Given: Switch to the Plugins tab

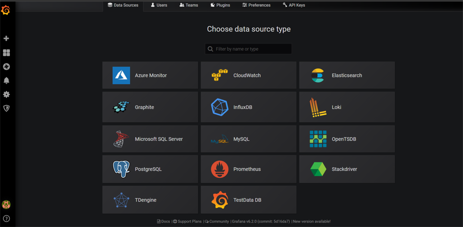Looking at the screenshot, I should (220, 5).
